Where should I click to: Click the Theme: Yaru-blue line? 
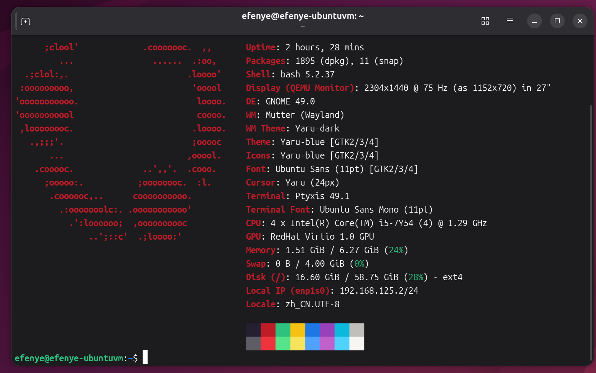click(312, 142)
